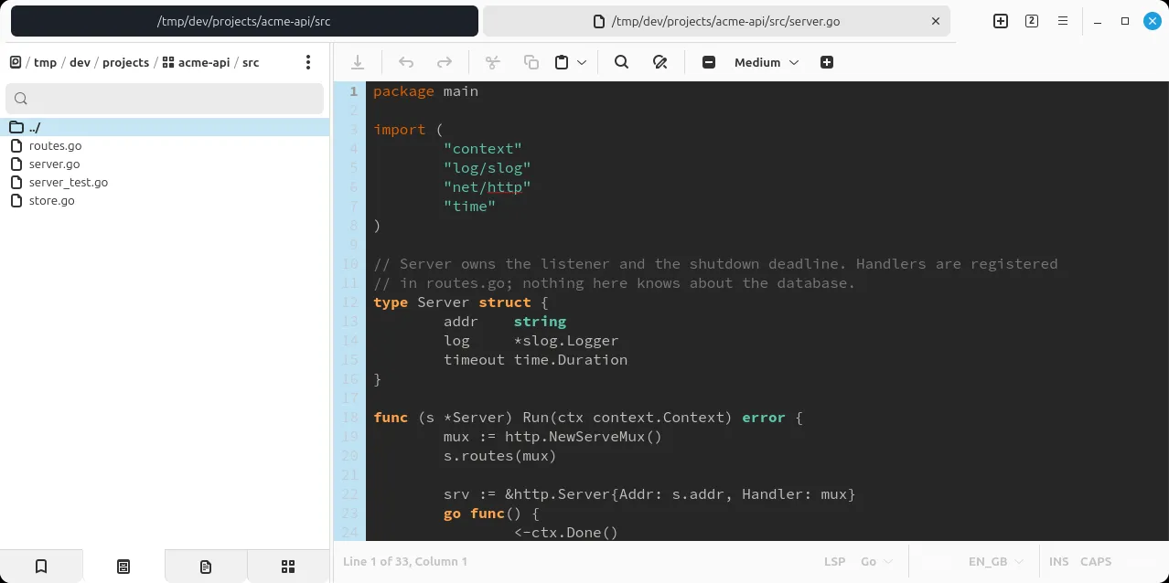Go to dev in the breadcrumb path

[x=80, y=63]
